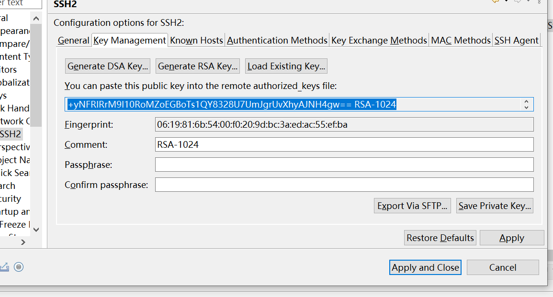Open the Authentication Methods tab
This screenshot has width=553, height=297.
pyautogui.click(x=277, y=41)
